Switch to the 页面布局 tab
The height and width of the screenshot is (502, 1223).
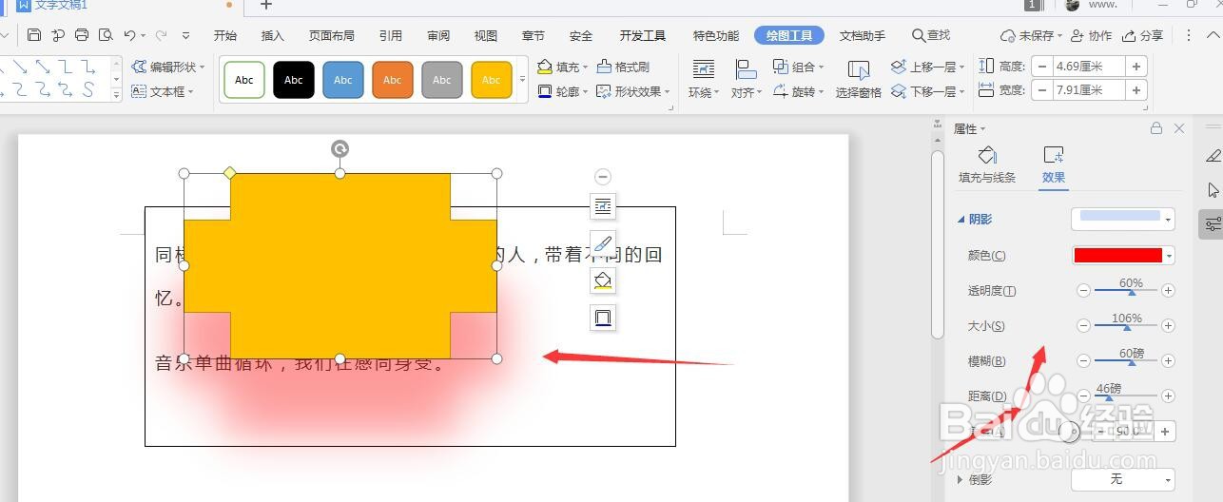(332, 36)
